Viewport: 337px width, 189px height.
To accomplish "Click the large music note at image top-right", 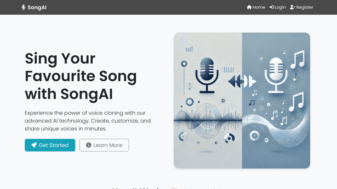I will point(298,59).
